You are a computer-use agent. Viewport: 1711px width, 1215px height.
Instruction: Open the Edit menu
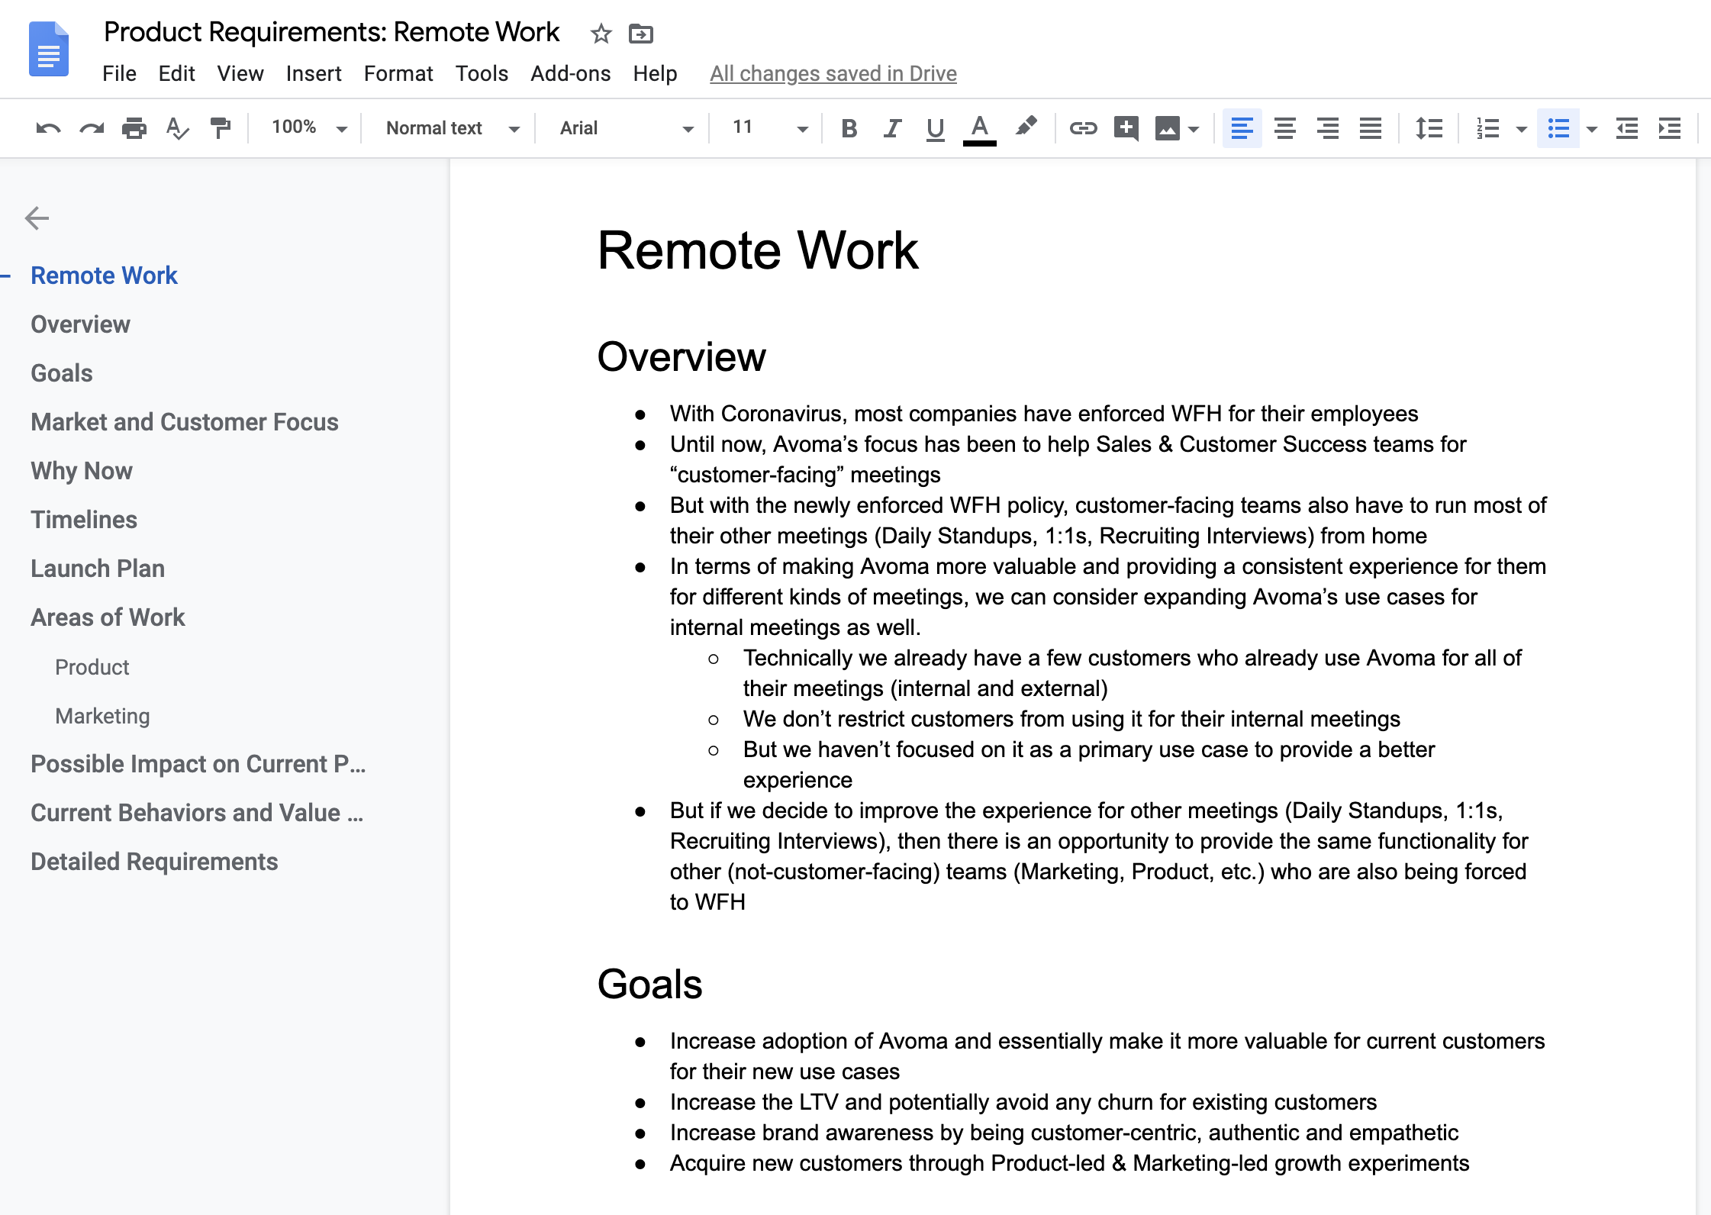click(176, 73)
